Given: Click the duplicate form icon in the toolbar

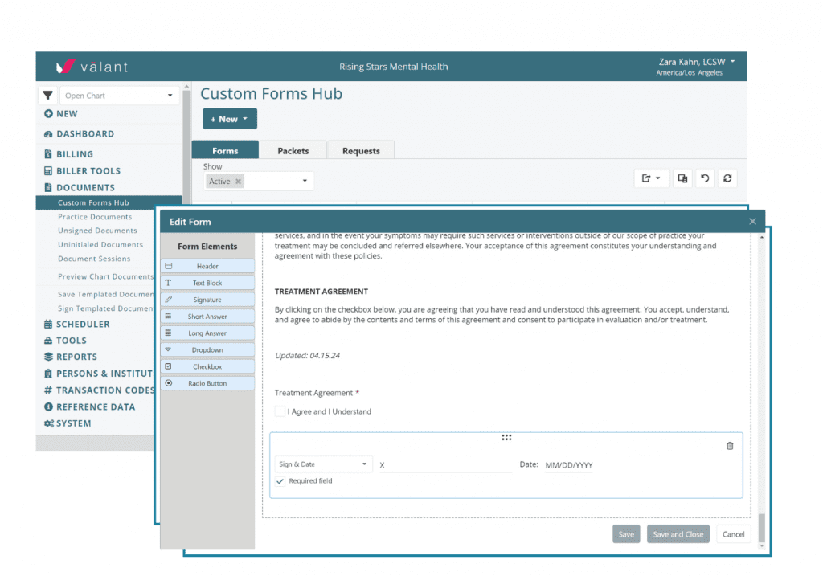Looking at the screenshot, I should click(682, 178).
